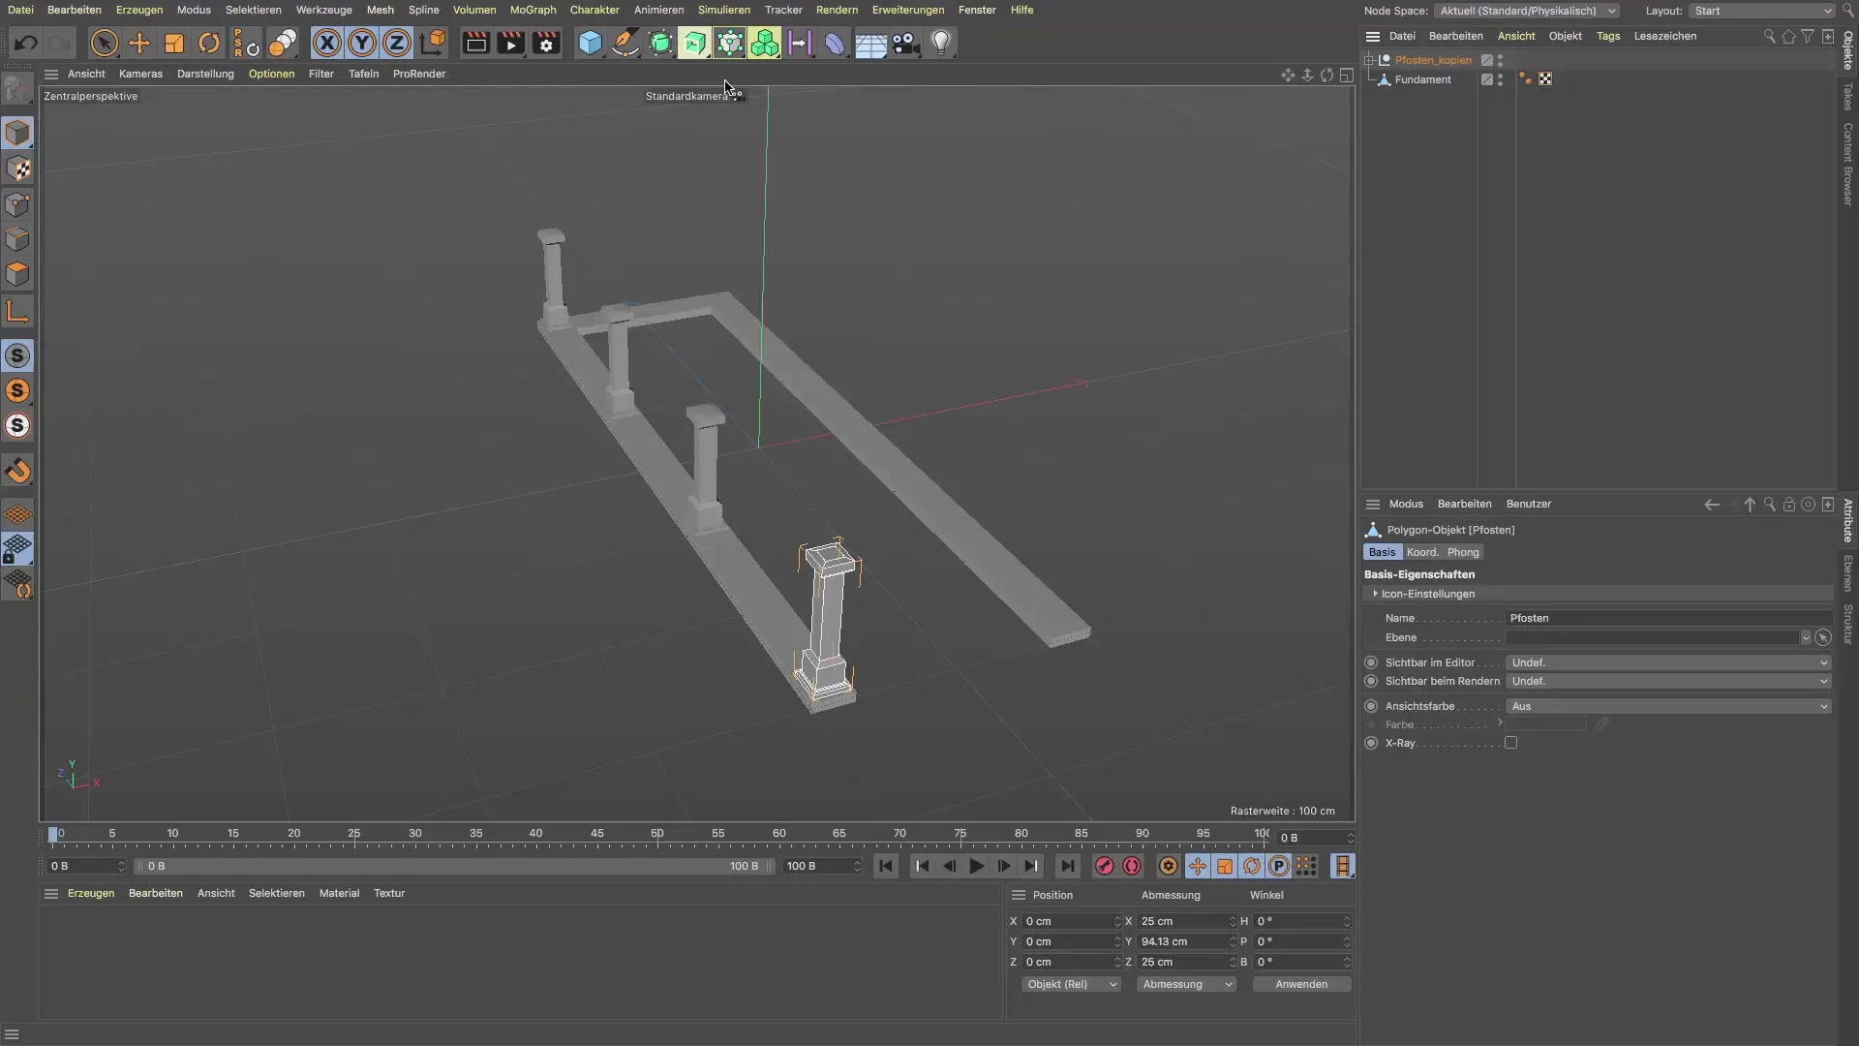Open the Ansichtsfarbe dropdown
This screenshot has width=1859, height=1046.
pyautogui.click(x=1668, y=706)
